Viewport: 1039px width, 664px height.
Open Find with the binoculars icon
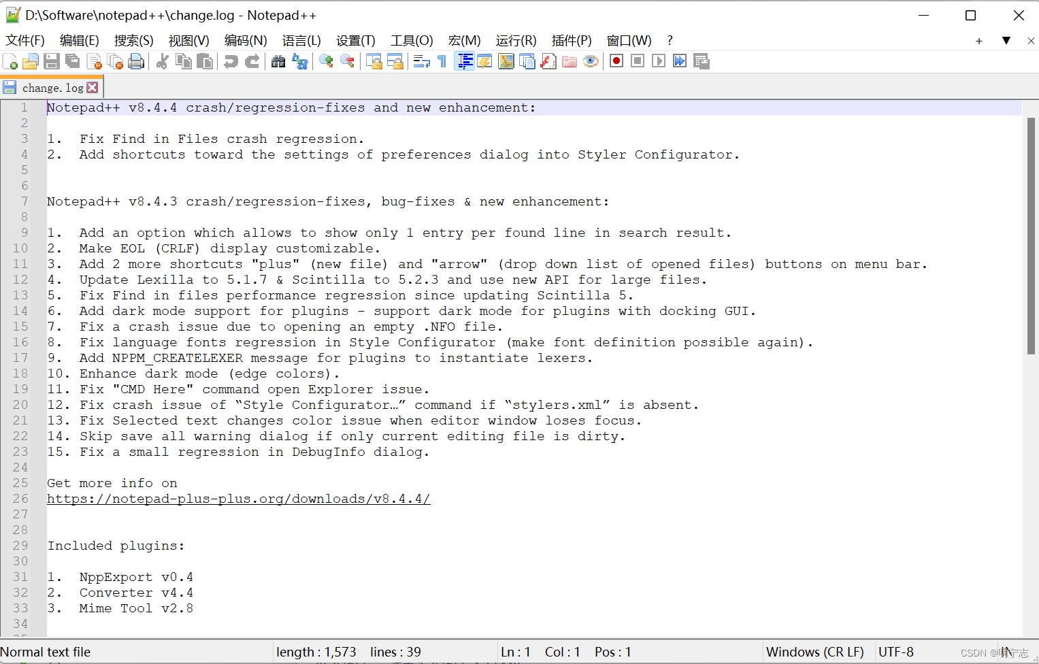coord(278,61)
